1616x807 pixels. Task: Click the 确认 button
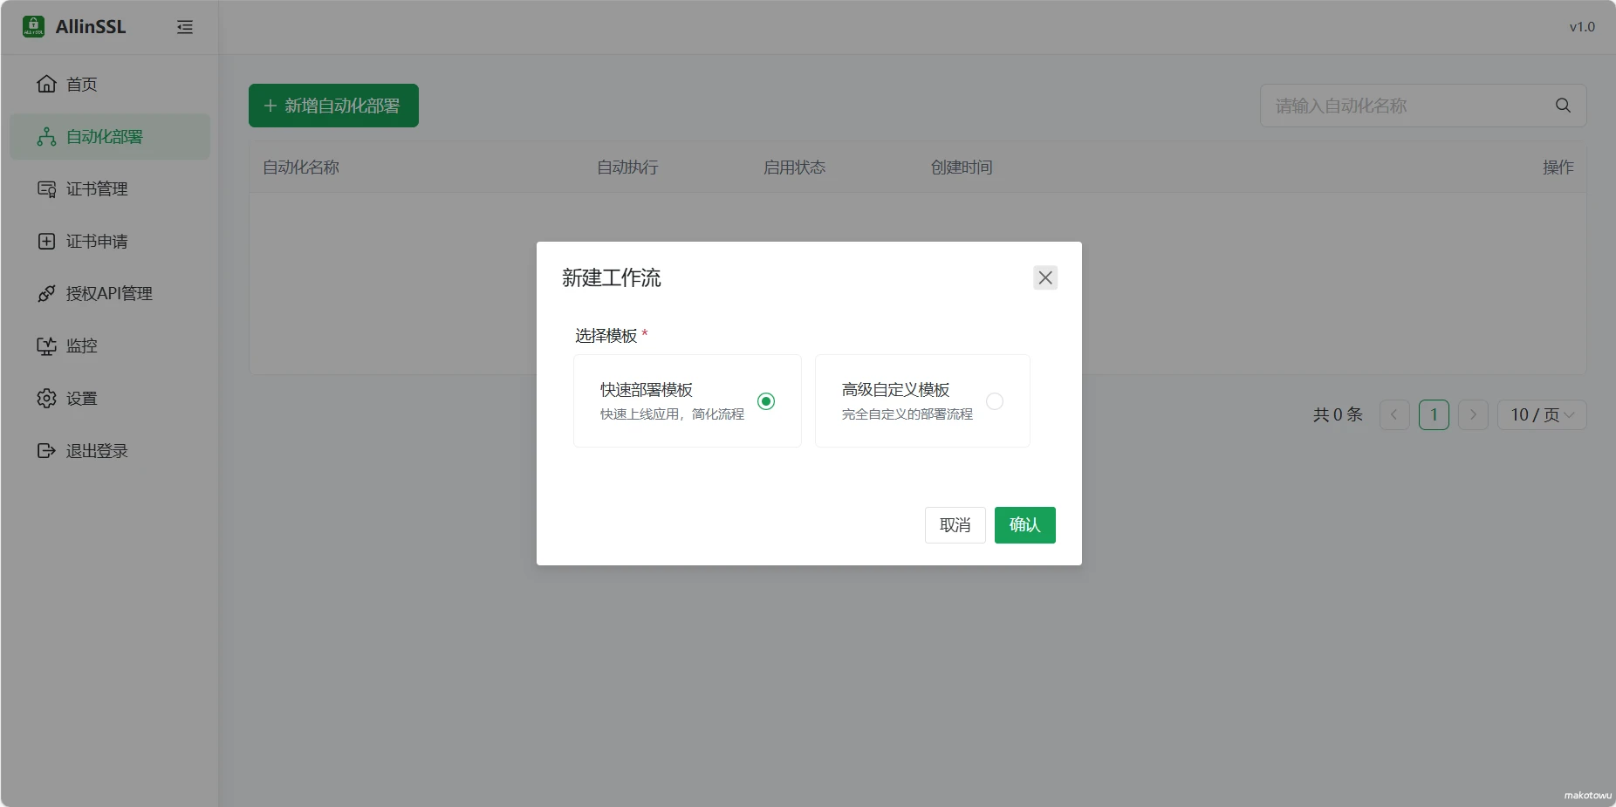(x=1024, y=525)
